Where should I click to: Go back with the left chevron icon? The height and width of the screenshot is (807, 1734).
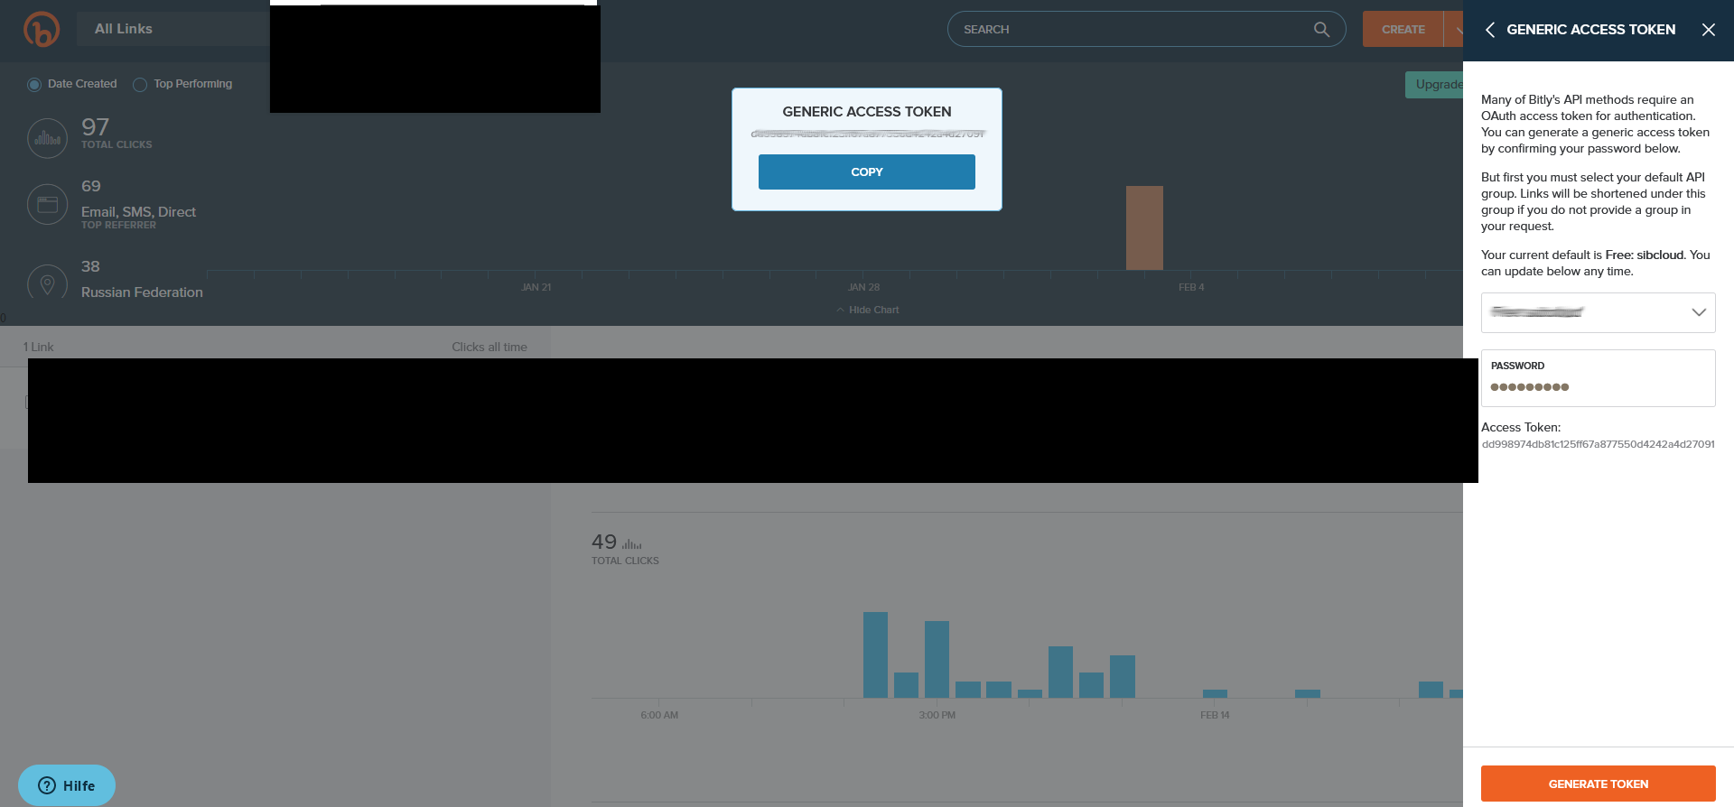click(1490, 30)
